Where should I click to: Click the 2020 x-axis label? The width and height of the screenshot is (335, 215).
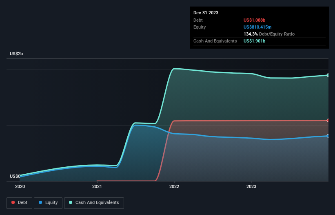20,186
